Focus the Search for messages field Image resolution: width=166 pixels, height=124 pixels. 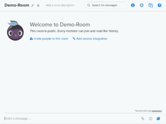click(x=106, y=5)
